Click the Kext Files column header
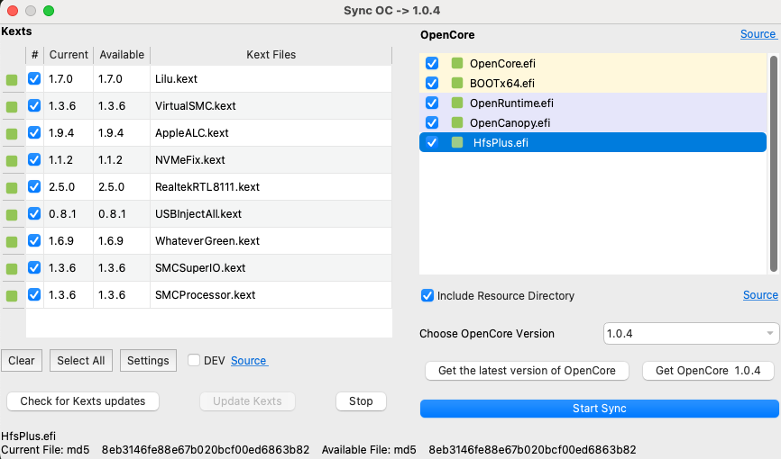The width and height of the screenshot is (781, 459). pyautogui.click(x=271, y=55)
